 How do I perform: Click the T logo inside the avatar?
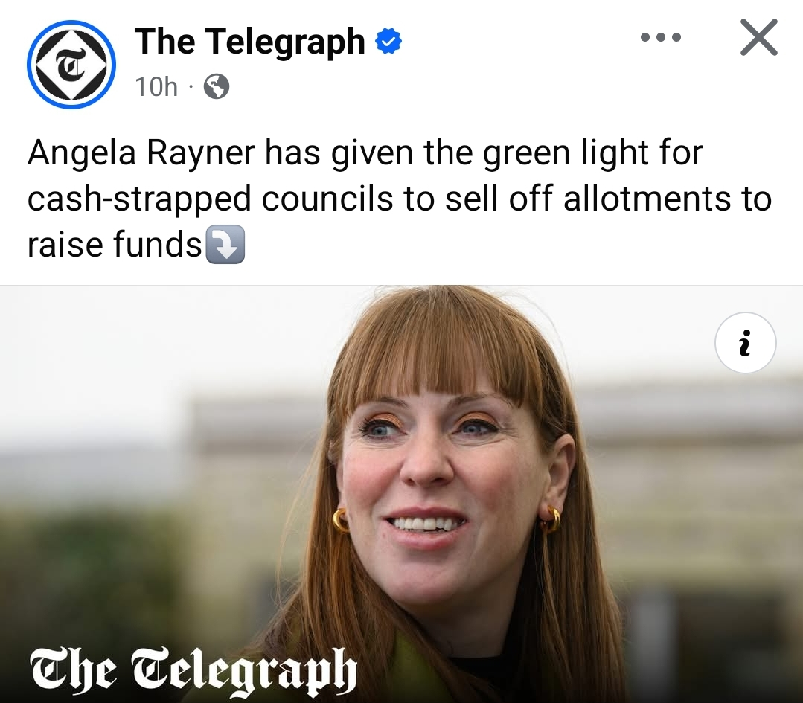(x=71, y=65)
